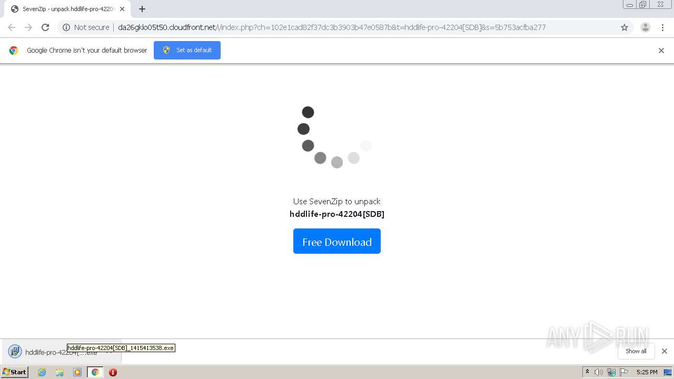Click Set as default button
The width and height of the screenshot is (674, 379).
coord(187,50)
